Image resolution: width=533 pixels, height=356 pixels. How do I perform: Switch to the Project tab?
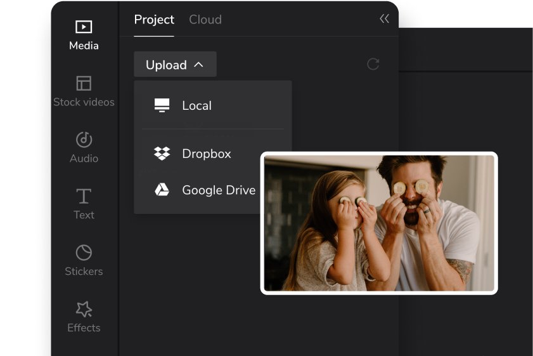tap(154, 20)
